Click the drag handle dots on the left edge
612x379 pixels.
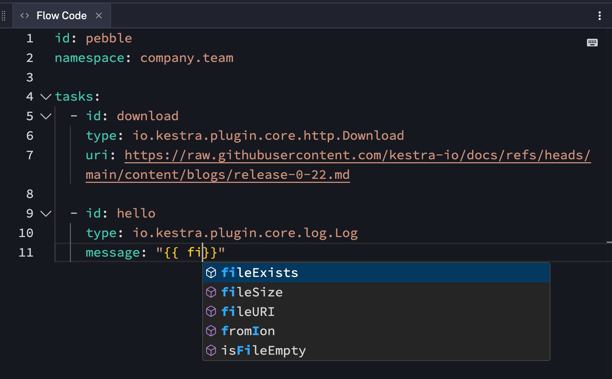click(x=3, y=15)
